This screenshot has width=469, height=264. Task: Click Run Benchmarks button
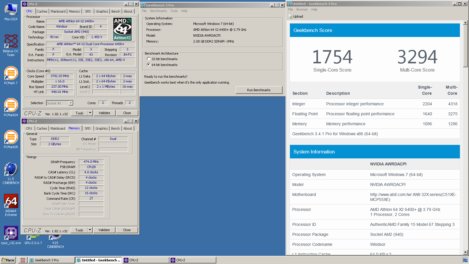259,90
